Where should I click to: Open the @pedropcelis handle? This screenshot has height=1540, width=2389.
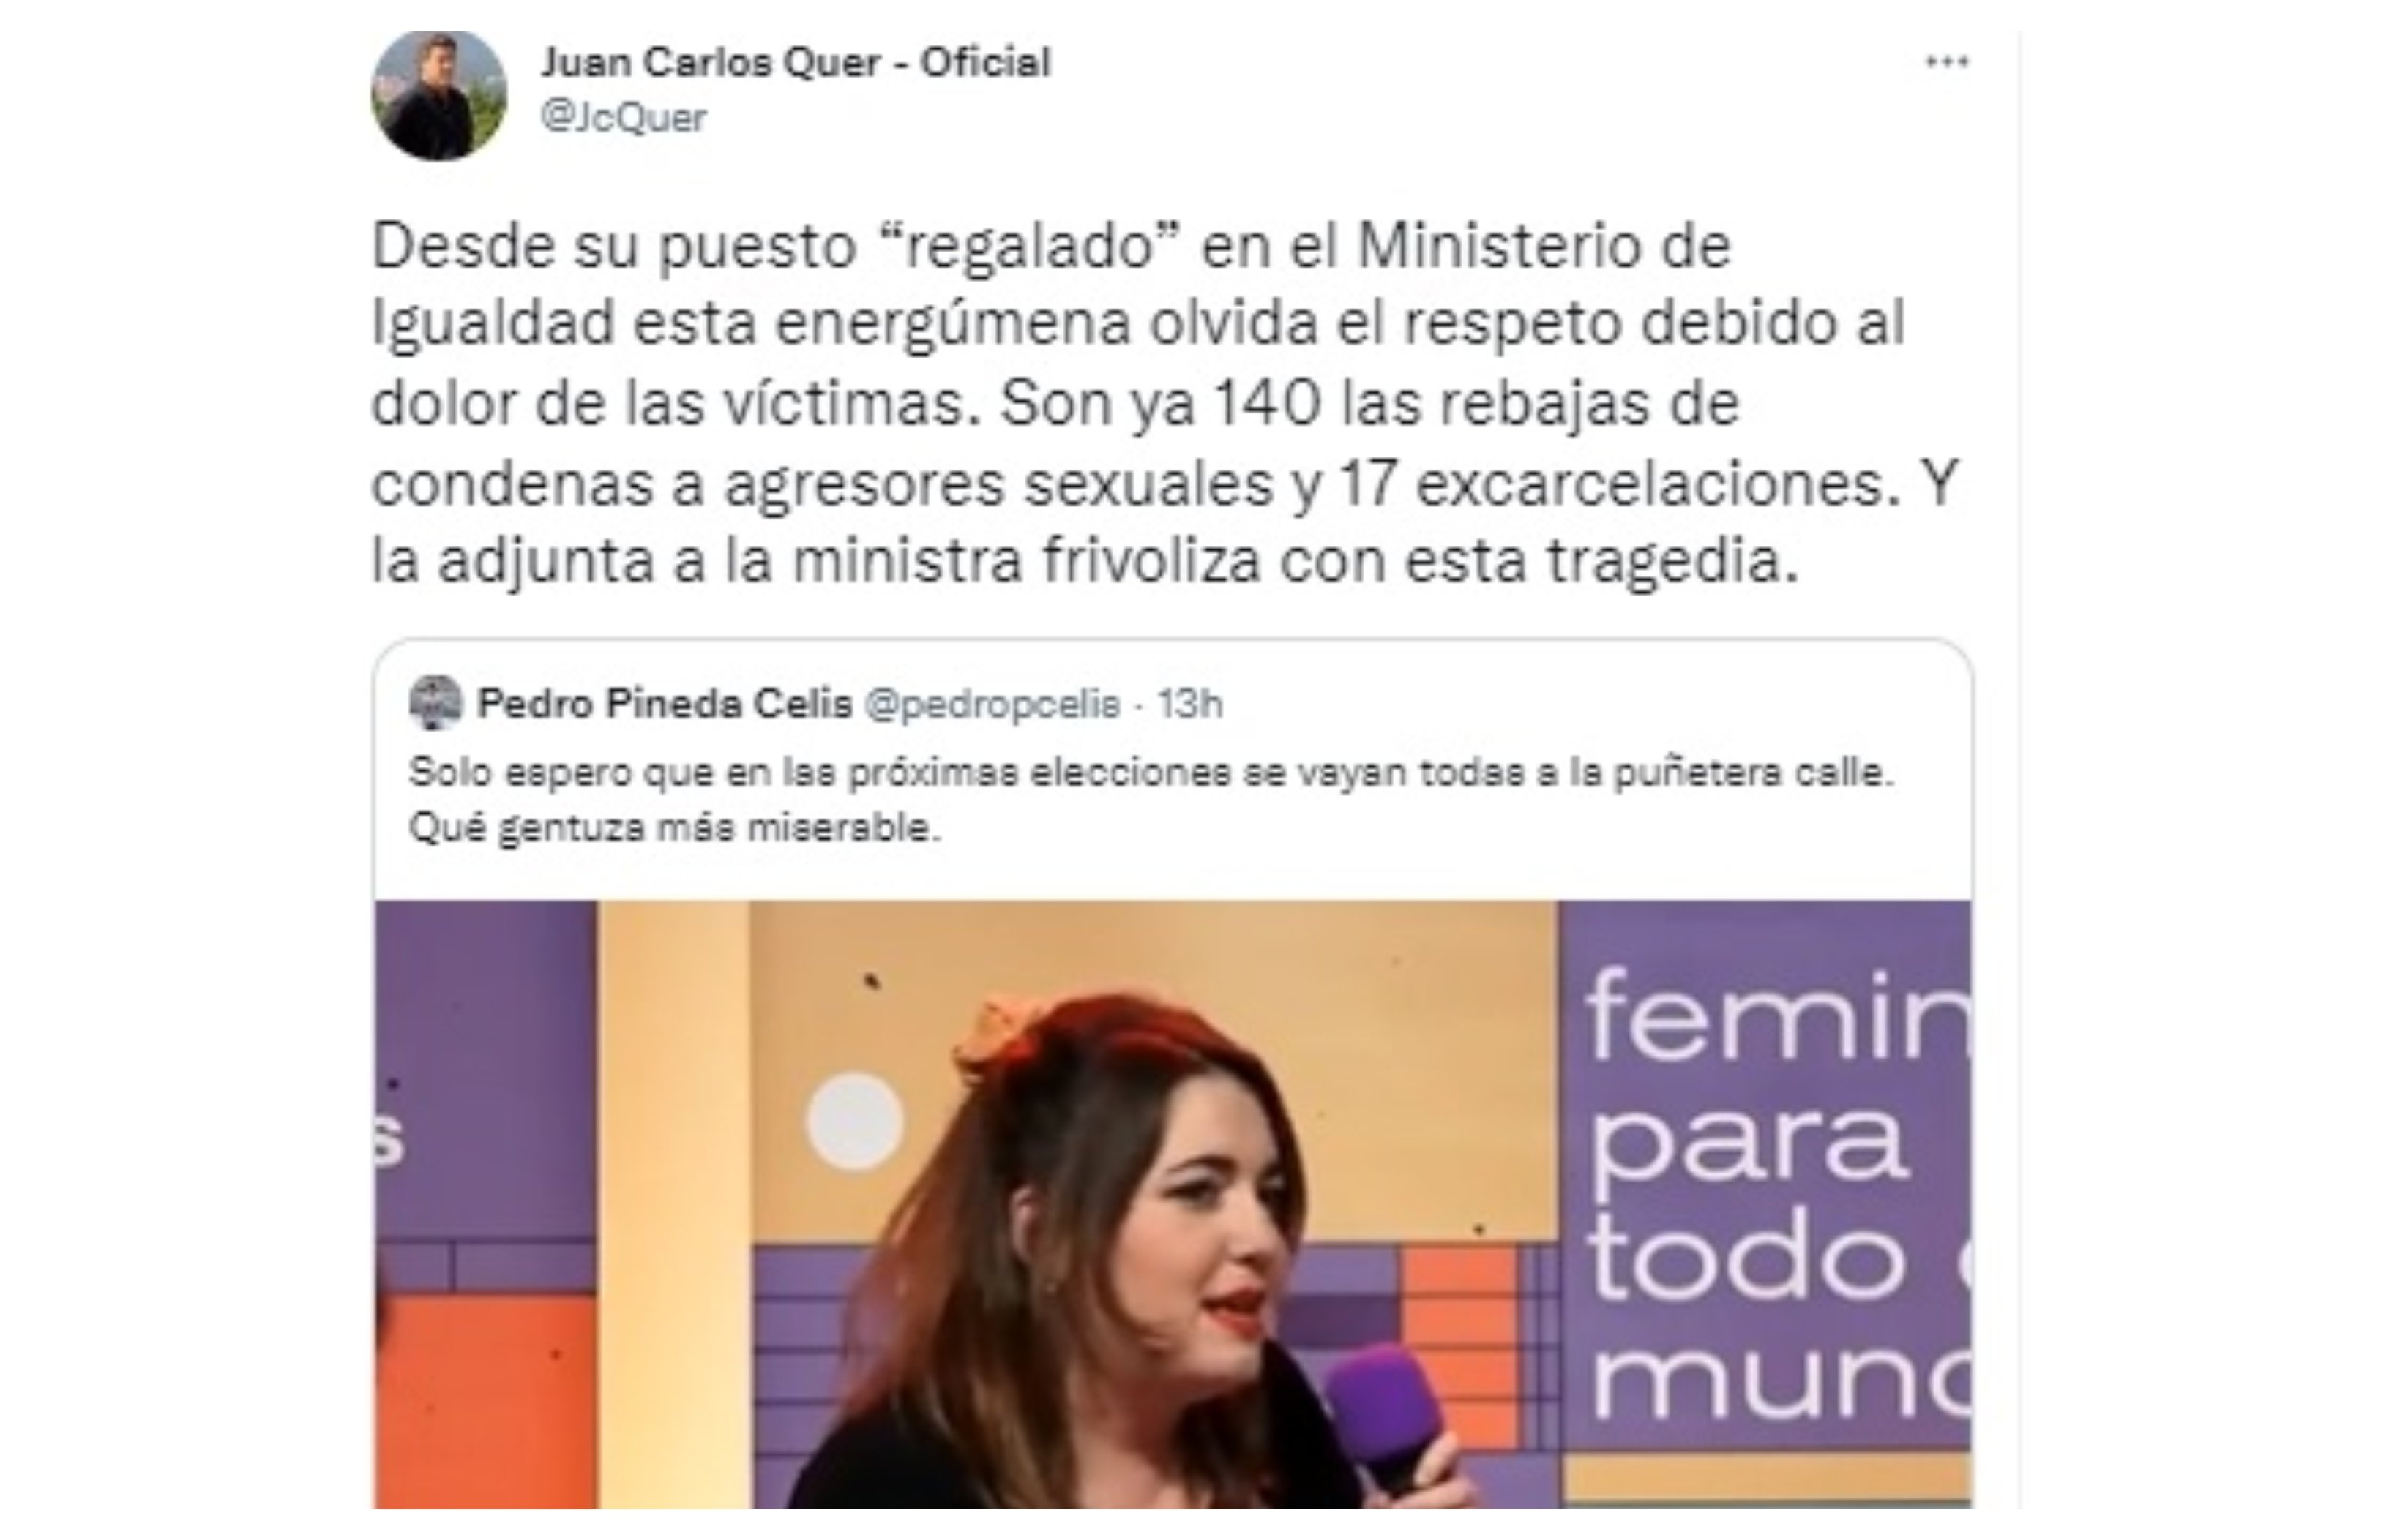pyautogui.click(x=990, y=705)
